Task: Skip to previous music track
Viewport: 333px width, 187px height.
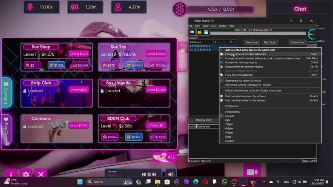Action: (x=144, y=174)
